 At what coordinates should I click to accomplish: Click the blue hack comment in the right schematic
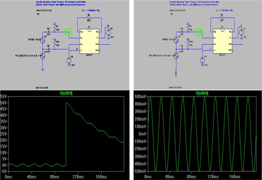tap(194, 3)
